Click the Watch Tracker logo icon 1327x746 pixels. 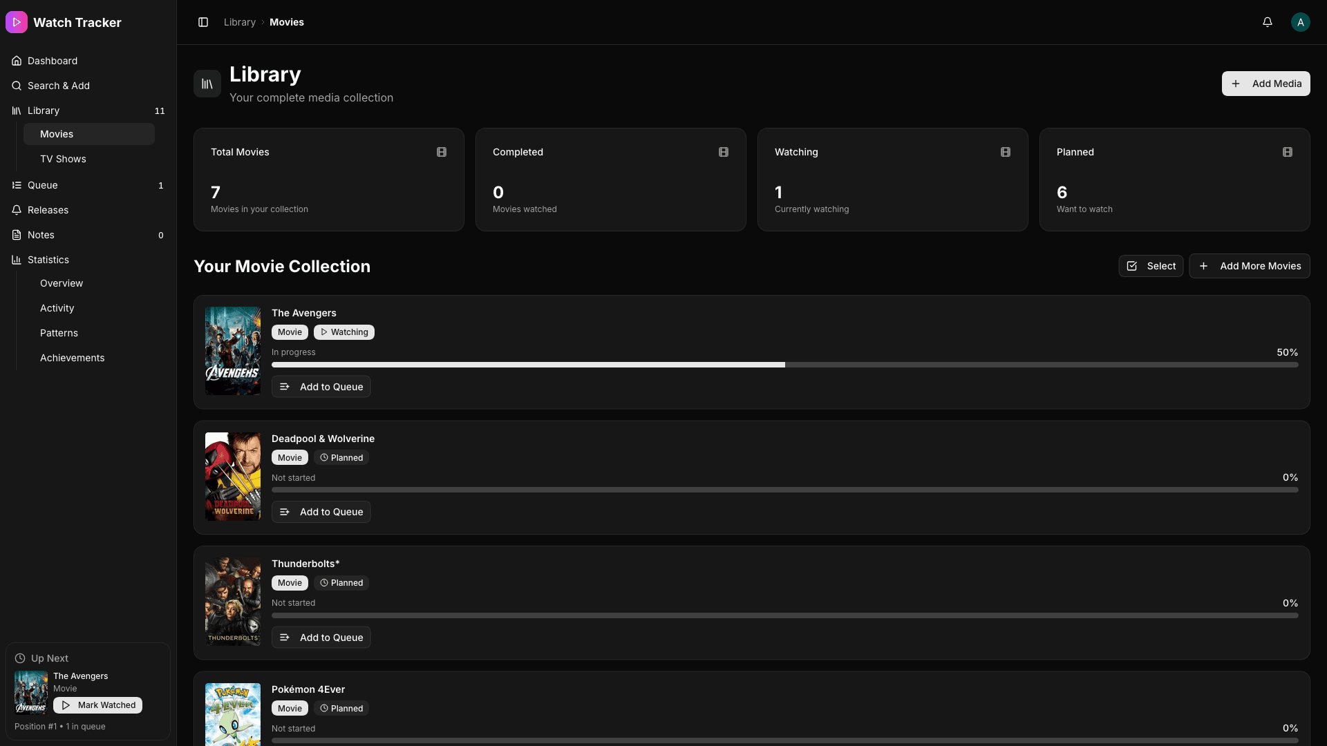[x=17, y=22]
